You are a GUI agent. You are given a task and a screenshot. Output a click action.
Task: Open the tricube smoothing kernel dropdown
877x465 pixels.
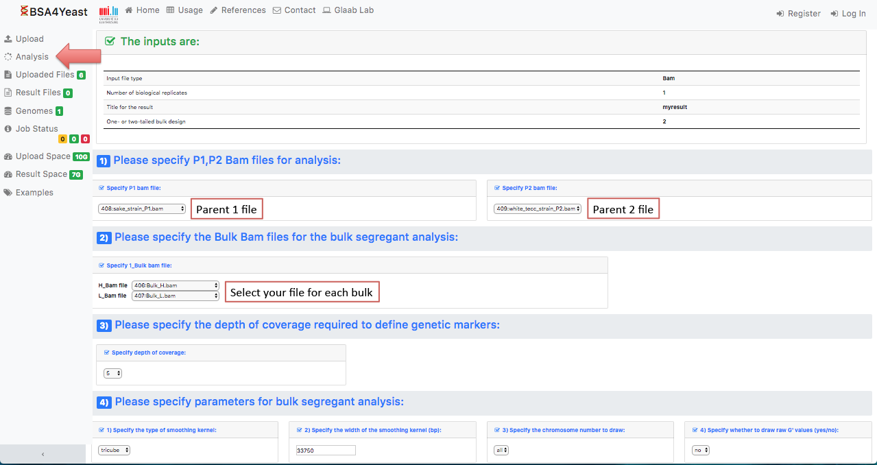coord(115,451)
